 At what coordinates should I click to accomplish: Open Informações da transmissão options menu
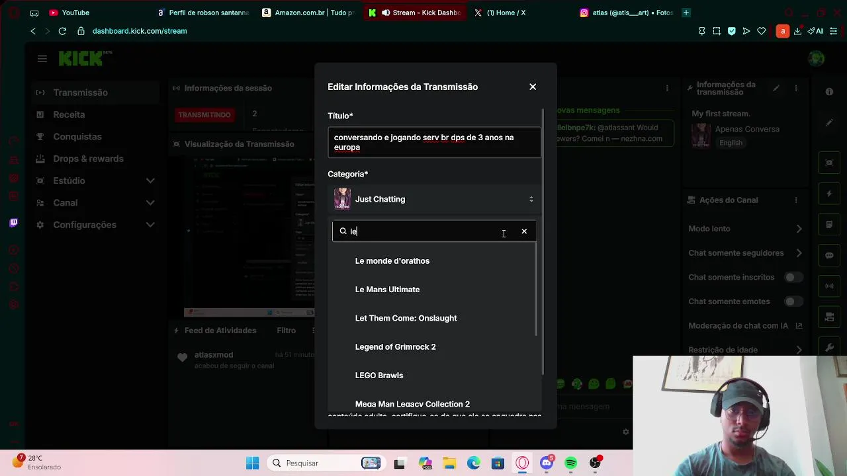(x=796, y=89)
